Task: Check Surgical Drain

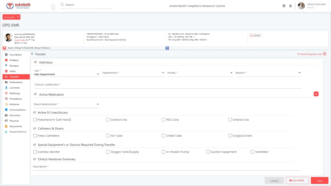Action: 230,136
